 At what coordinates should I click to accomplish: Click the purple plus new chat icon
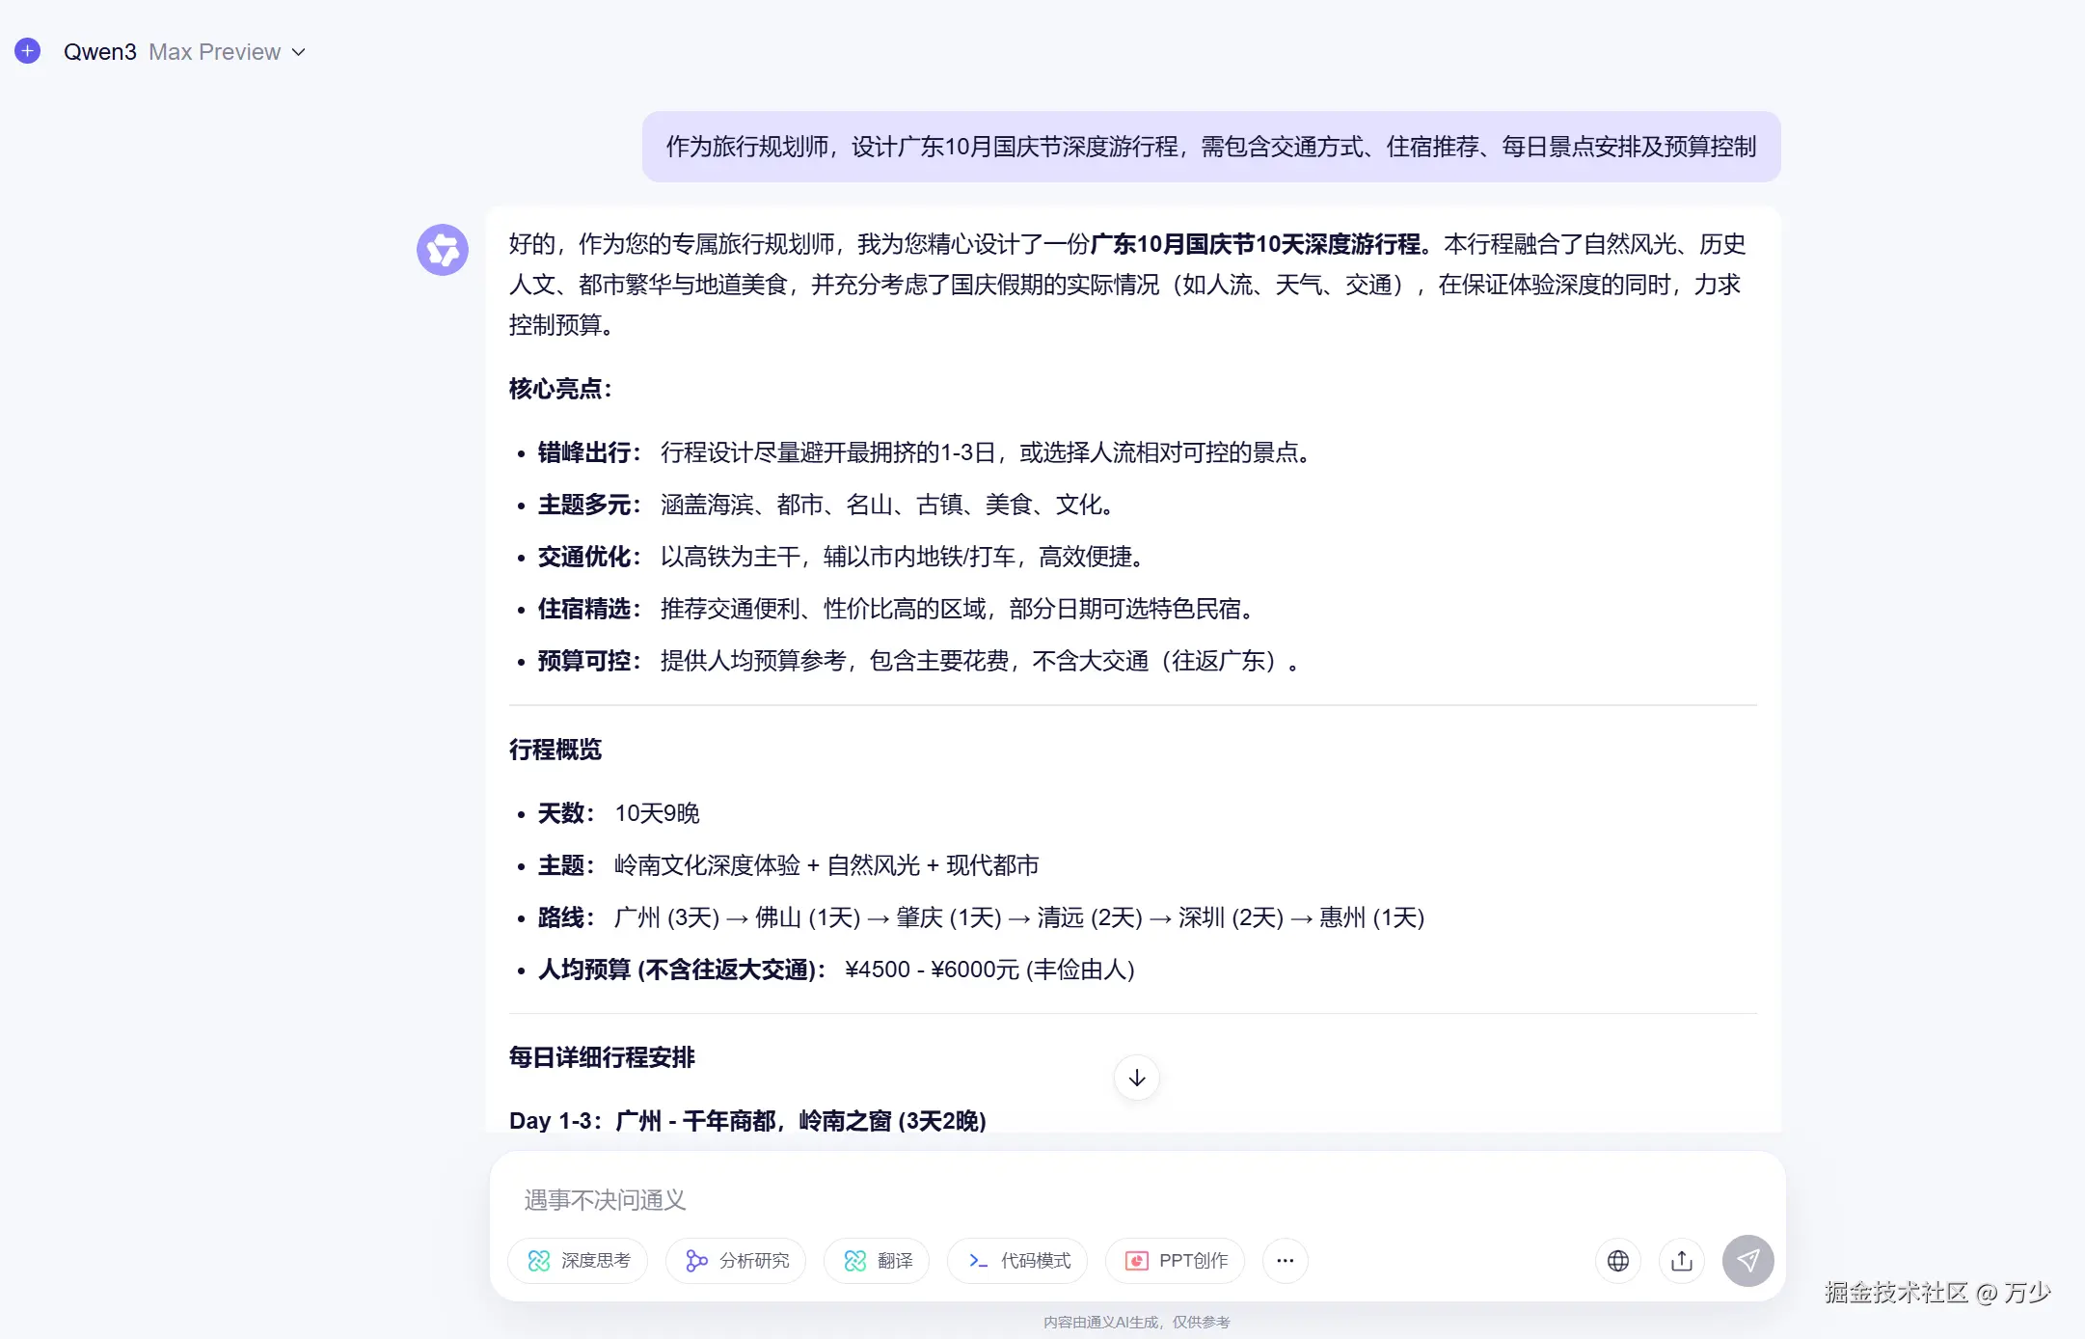pyautogui.click(x=28, y=51)
